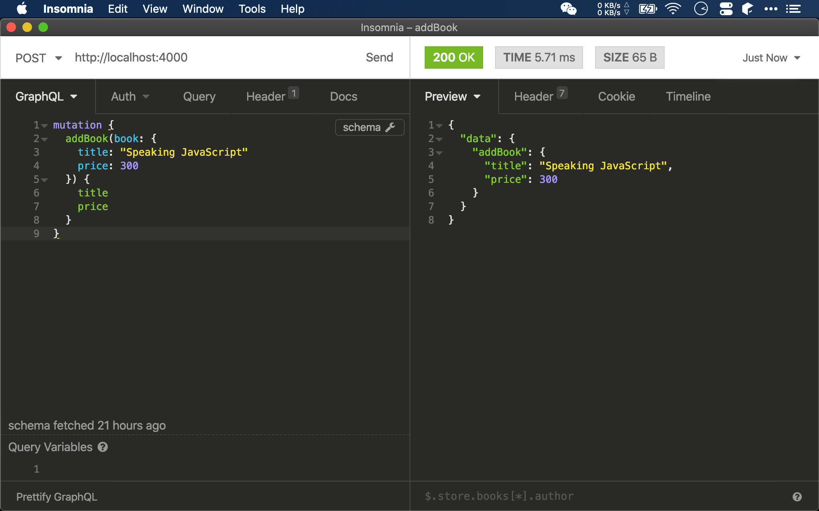Collapse response JSON root on line 1
The height and width of the screenshot is (511, 819).
coord(439,126)
